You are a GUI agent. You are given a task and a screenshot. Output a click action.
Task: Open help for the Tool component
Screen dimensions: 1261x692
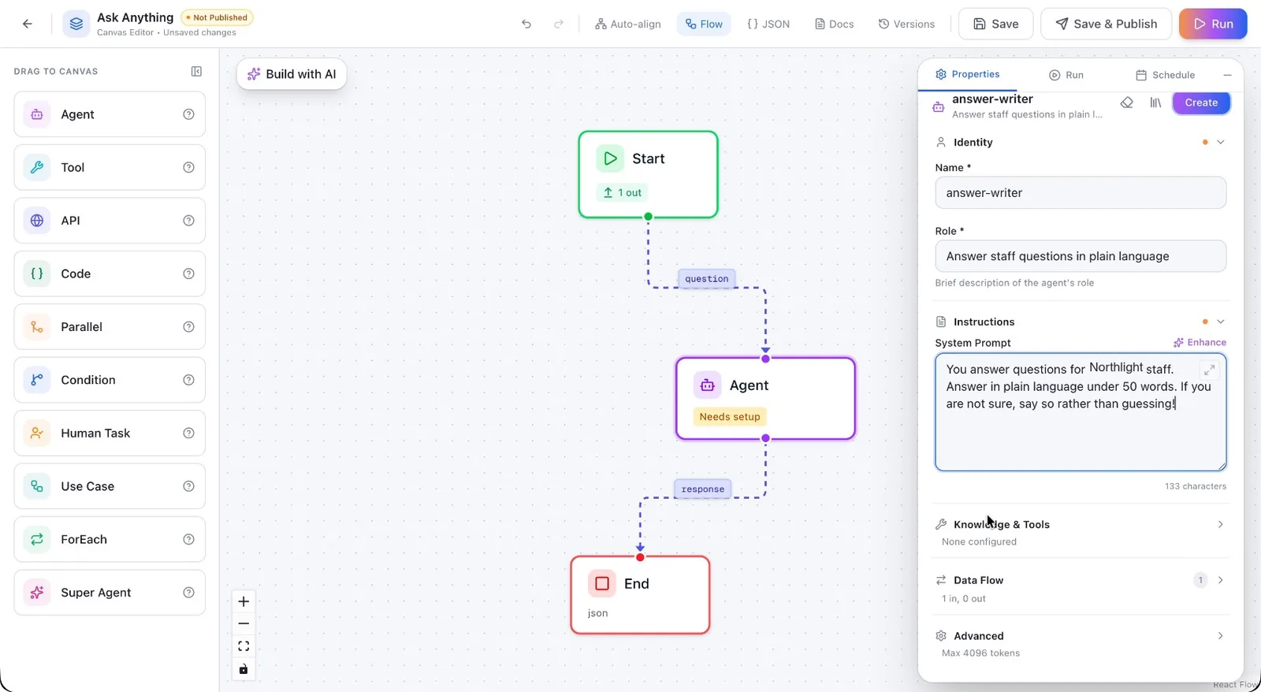pyautogui.click(x=188, y=167)
